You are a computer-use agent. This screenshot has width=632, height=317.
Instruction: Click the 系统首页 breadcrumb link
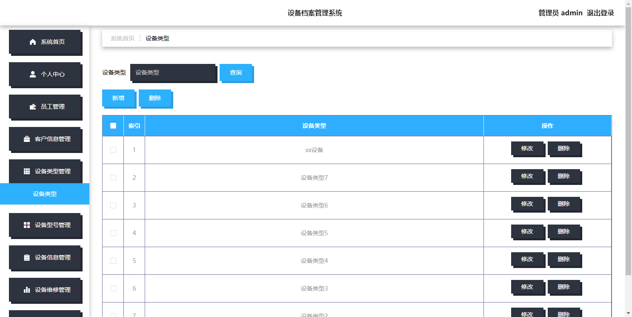123,38
